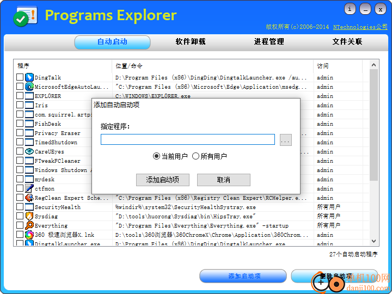Click the 360 browser colorful icon
The image size is (392, 294).
tap(29, 235)
